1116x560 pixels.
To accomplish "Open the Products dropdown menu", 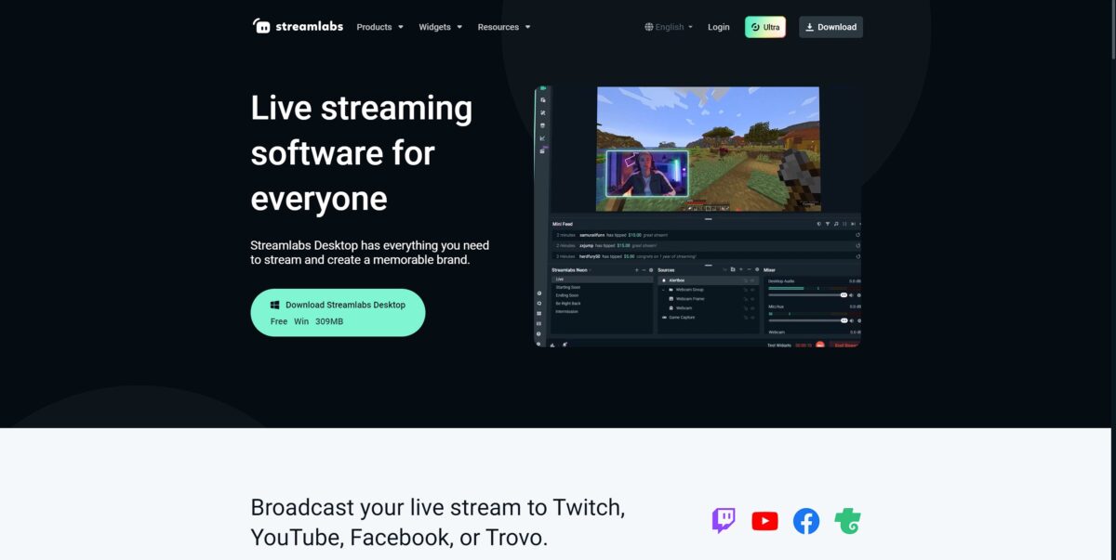I will click(x=380, y=27).
